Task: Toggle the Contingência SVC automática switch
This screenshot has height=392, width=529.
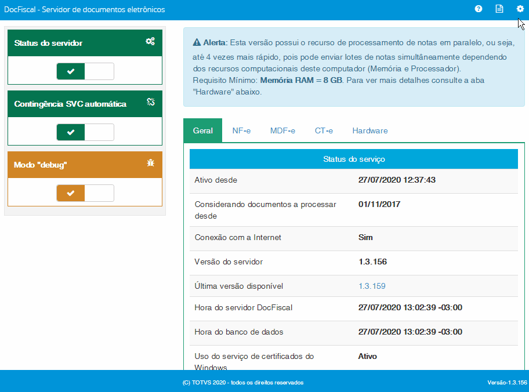Action: [x=85, y=132]
